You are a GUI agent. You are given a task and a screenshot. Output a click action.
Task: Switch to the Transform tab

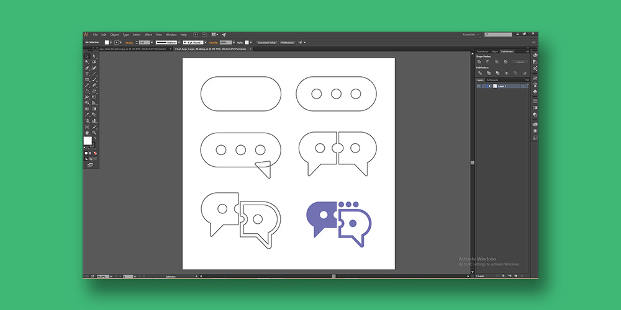483,51
